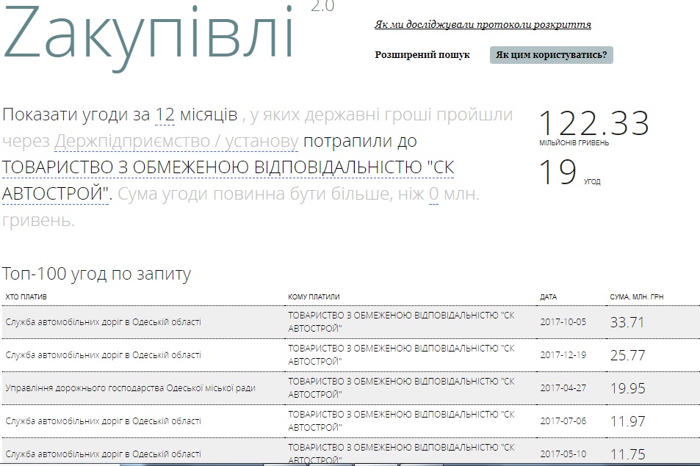Select recipient in the 19.95 row
The image size is (700, 466).
(x=401, y=388)
